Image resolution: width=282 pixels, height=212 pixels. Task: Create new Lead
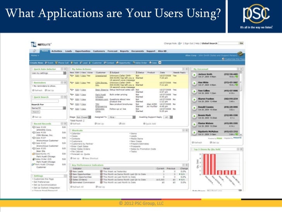(84, 63)
